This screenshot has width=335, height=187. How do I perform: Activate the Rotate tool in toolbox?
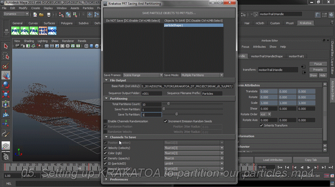click(6, 85)
